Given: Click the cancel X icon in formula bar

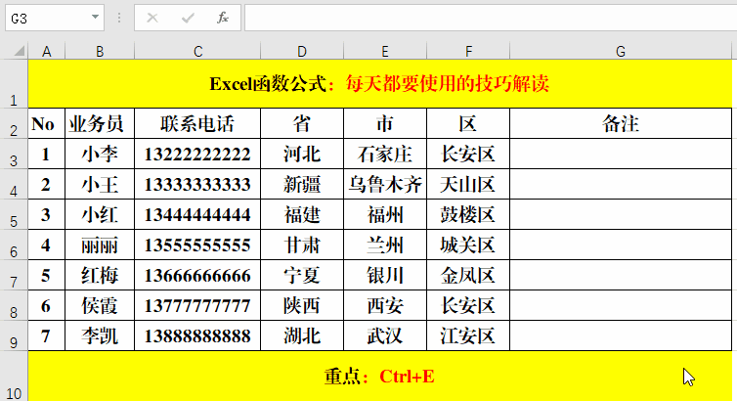Looking at the screenshot, I should [152, 18].
